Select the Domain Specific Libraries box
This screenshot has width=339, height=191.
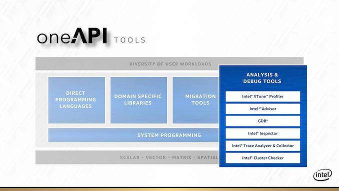(138, 100)
